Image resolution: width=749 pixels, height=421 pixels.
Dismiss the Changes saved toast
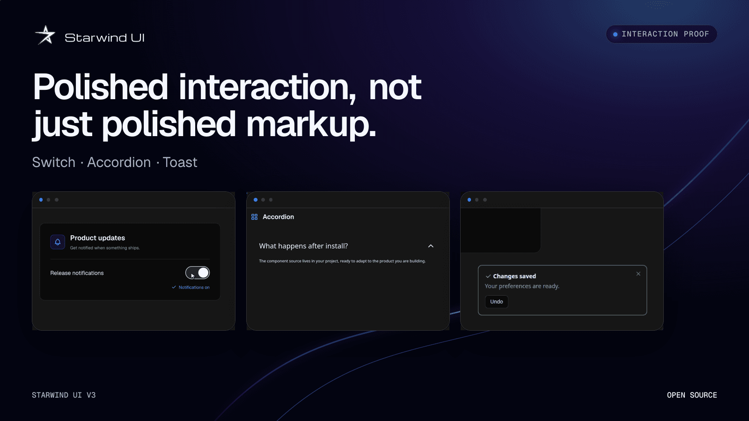(638, 274)
